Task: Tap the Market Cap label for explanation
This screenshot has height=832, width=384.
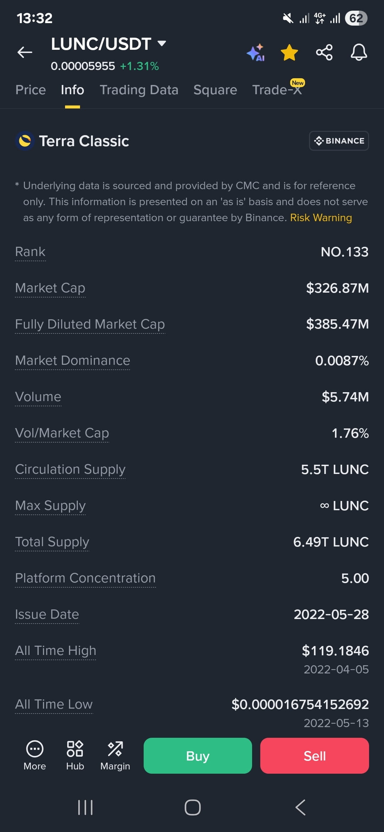Action: click(x=50, y=288)
